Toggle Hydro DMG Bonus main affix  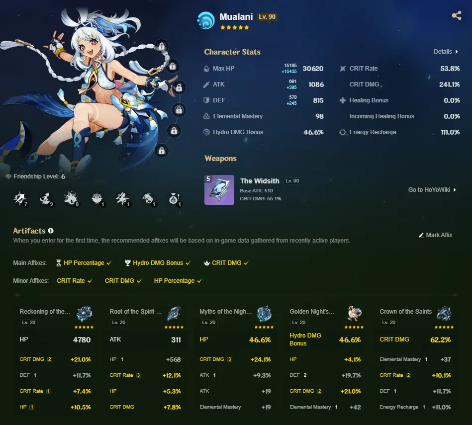(158, 263)
